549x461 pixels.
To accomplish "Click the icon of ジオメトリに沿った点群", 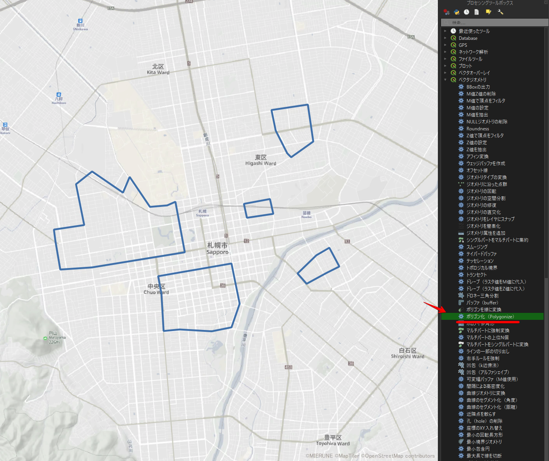I will coord(461,184).
